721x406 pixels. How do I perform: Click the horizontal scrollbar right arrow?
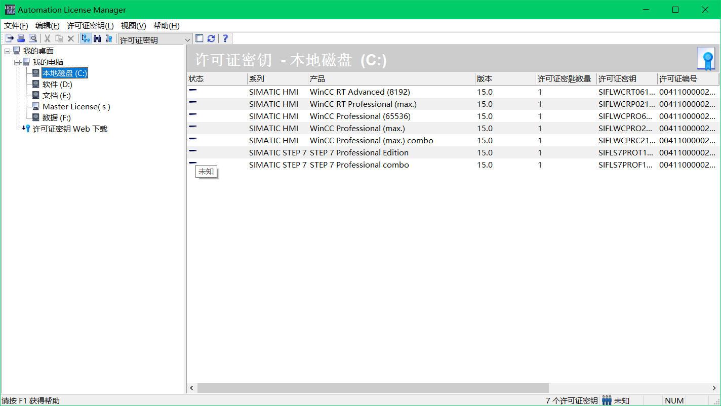[x=714, y=388]
